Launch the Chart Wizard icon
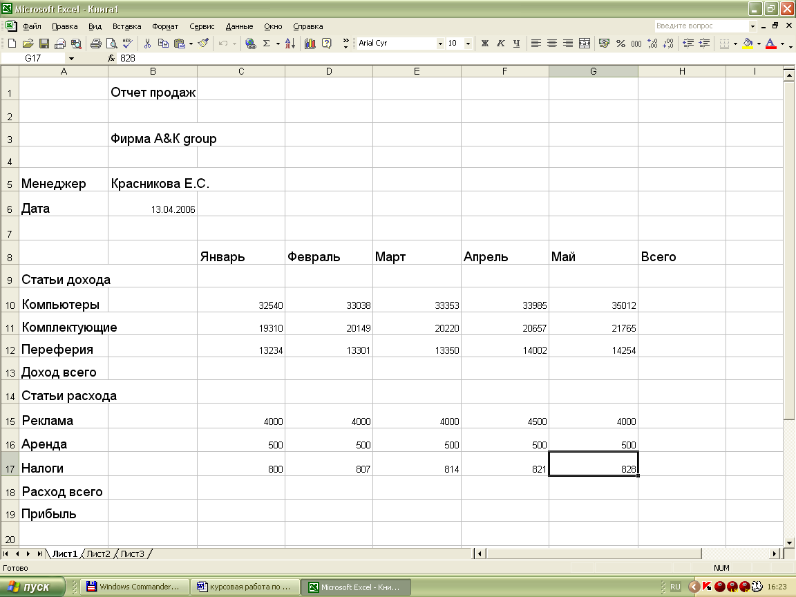 [310, 44]
